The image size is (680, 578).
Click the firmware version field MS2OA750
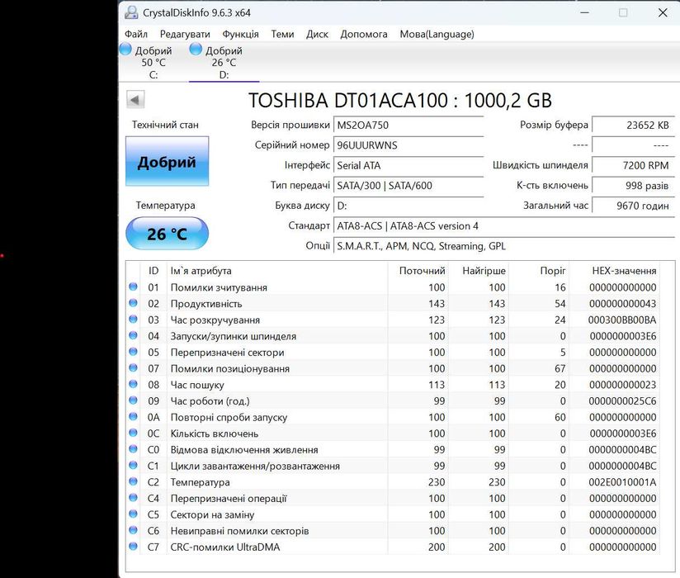(408, 126)
